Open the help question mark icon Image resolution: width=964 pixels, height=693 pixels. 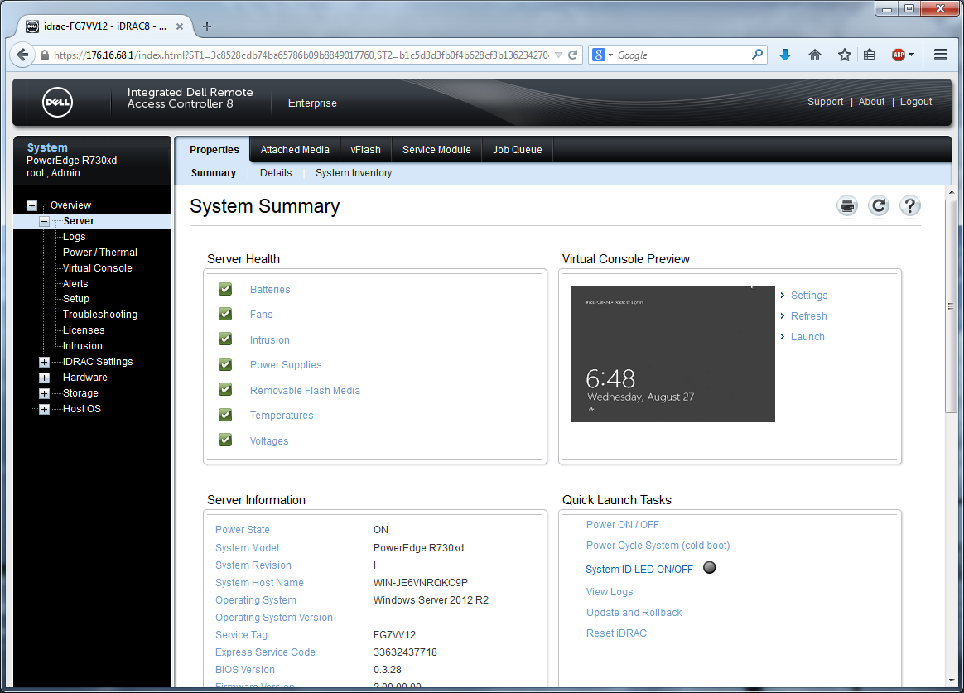(910, 206)
